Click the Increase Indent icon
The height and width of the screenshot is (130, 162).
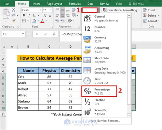63,21
